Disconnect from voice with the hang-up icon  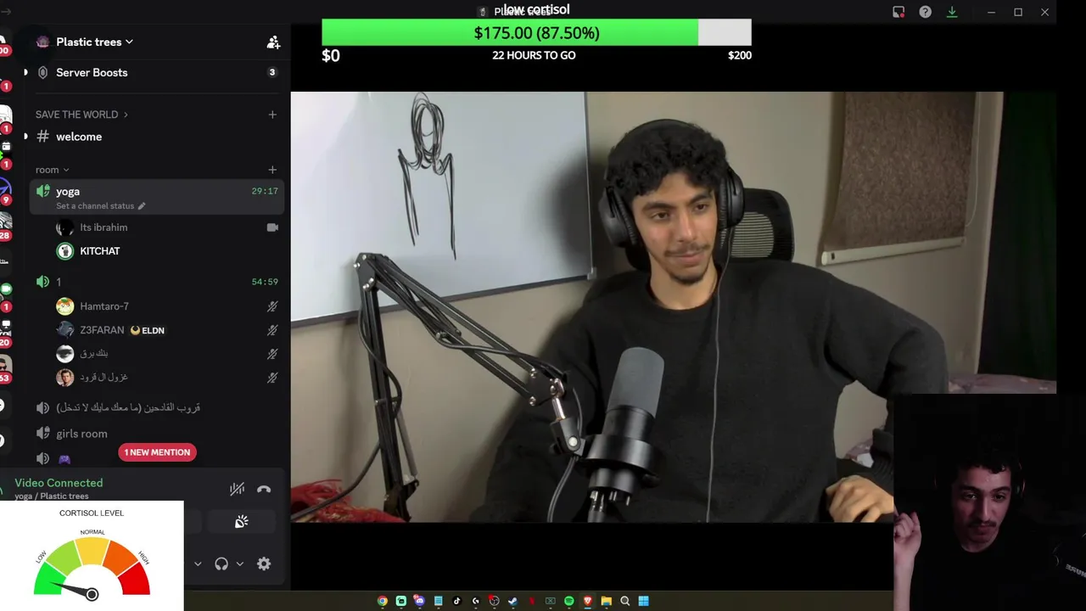[264, 489]
